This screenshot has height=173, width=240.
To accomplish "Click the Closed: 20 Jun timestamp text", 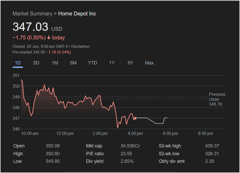I will point(40,46).
